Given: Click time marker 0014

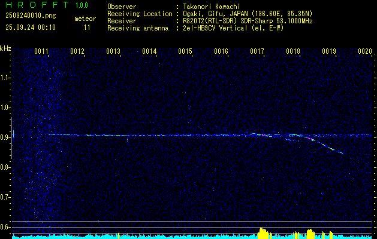Looking at the screenshot, I should coord(149,51).
